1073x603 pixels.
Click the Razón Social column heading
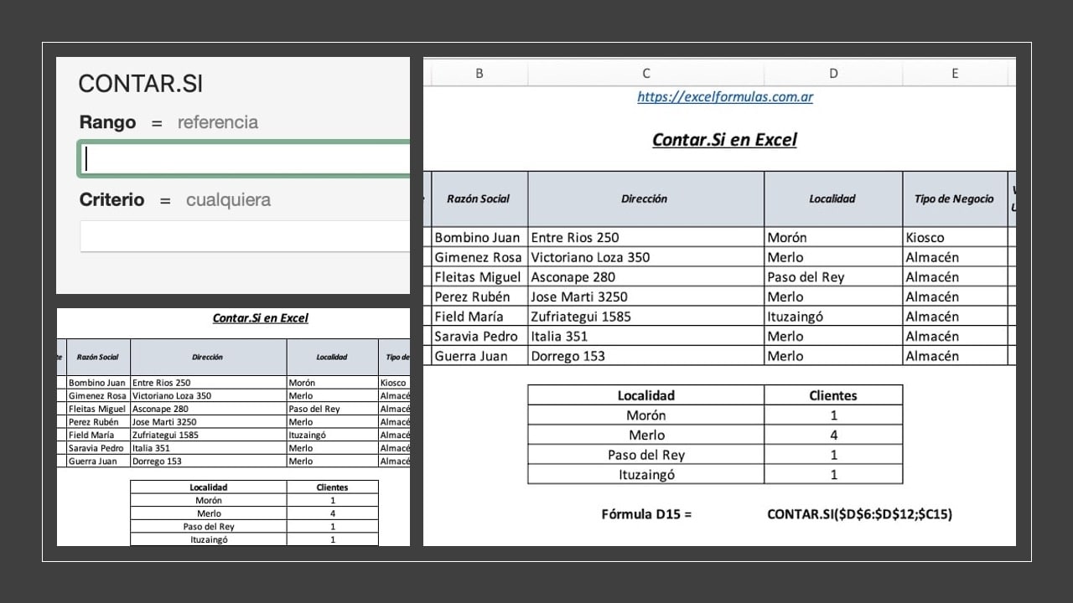(478, 198)
